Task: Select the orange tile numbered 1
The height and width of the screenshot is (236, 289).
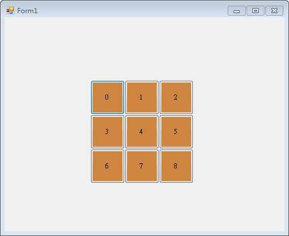Action: (142, 97)
